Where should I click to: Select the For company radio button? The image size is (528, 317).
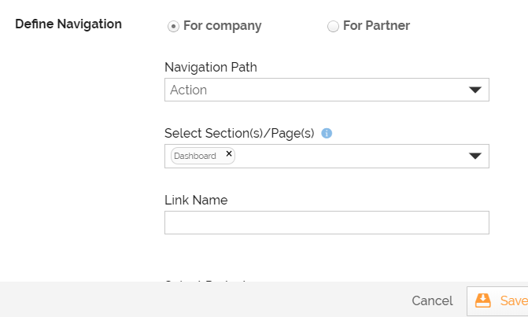pyautogui.click(x=173, y=26)
